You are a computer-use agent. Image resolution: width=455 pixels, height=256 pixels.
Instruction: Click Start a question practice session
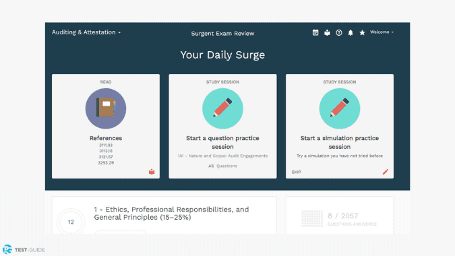222,142
